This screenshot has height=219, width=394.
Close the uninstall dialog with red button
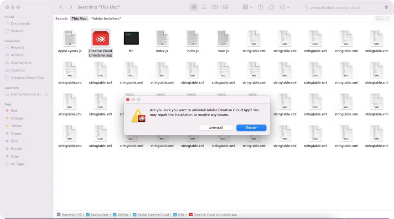[128, 100]
